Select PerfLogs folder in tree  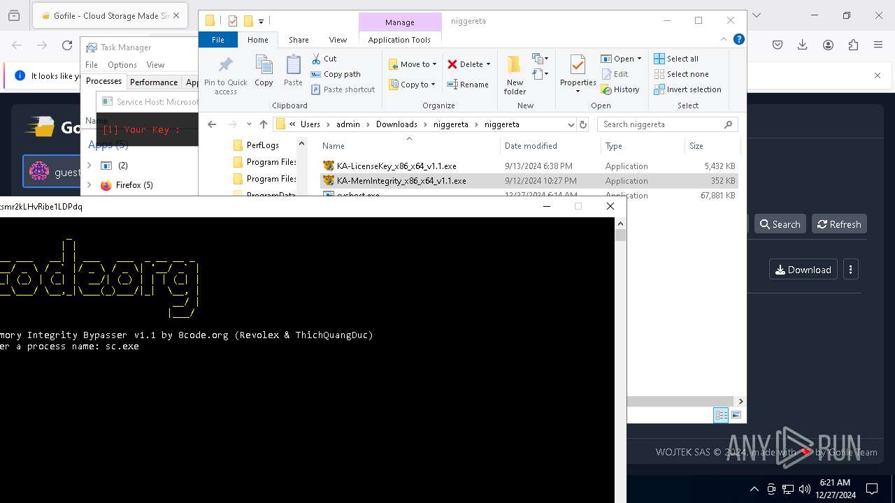(x=263, y=145)
